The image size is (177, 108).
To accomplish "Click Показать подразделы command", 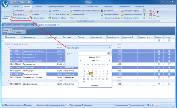I will click(x=132, y=14).
